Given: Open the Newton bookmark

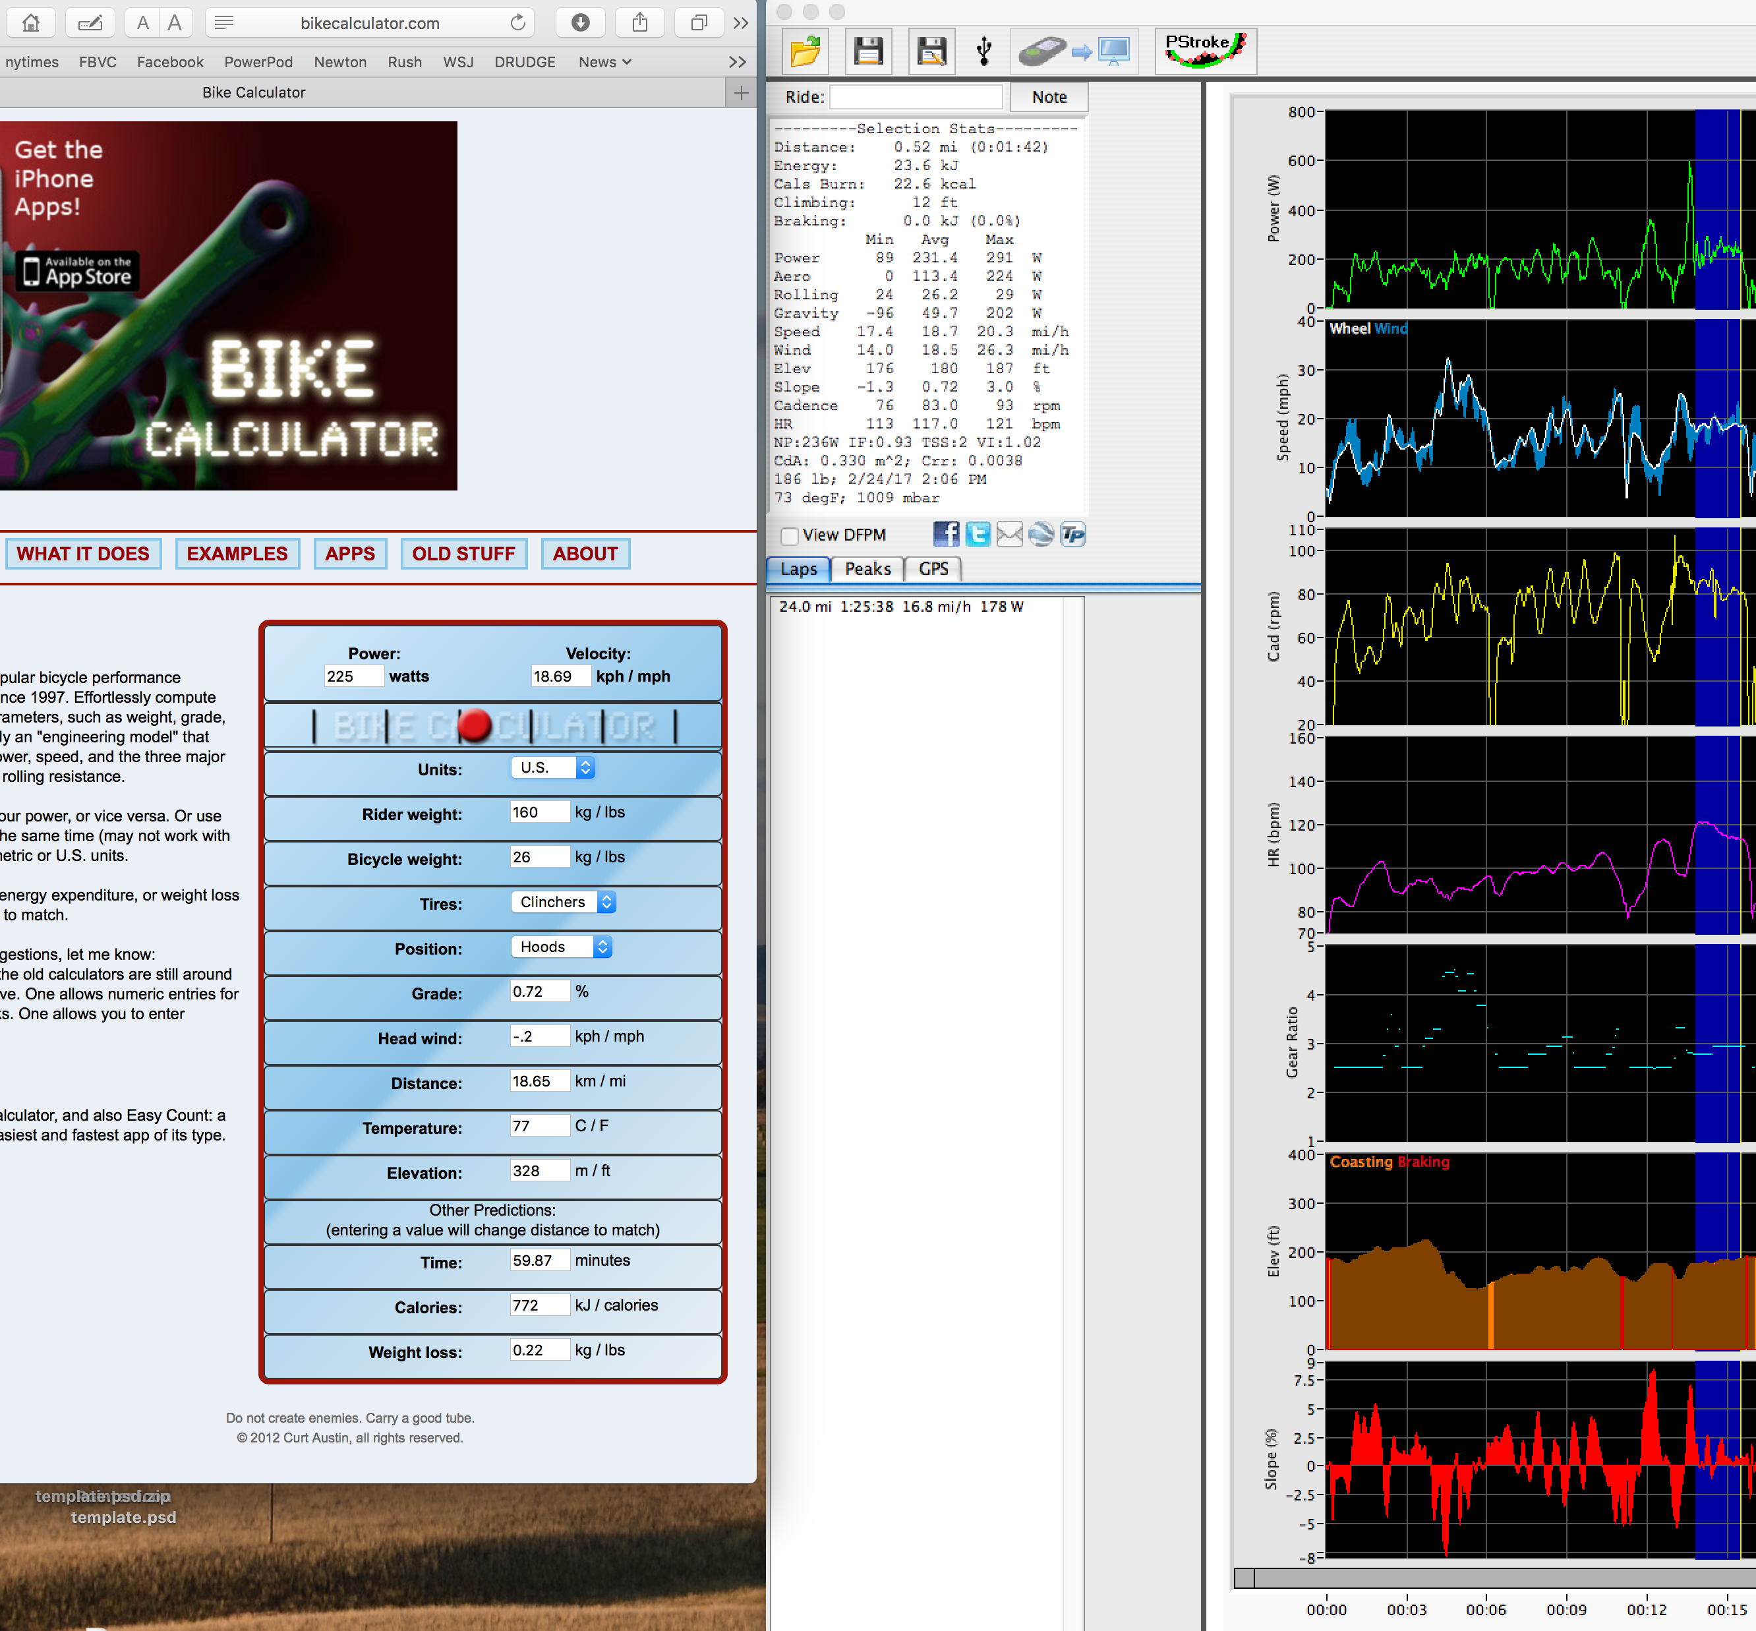Looking at the screenshot, I should (341, 62).
